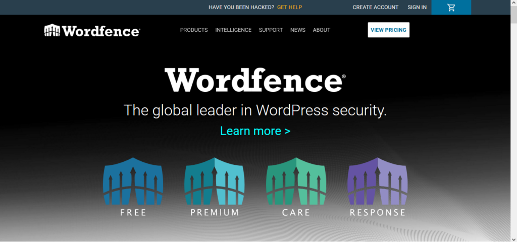The height and width of the screenshot is (242, 517).
Task: Click the View Pricing button
Action: (388, 30)
